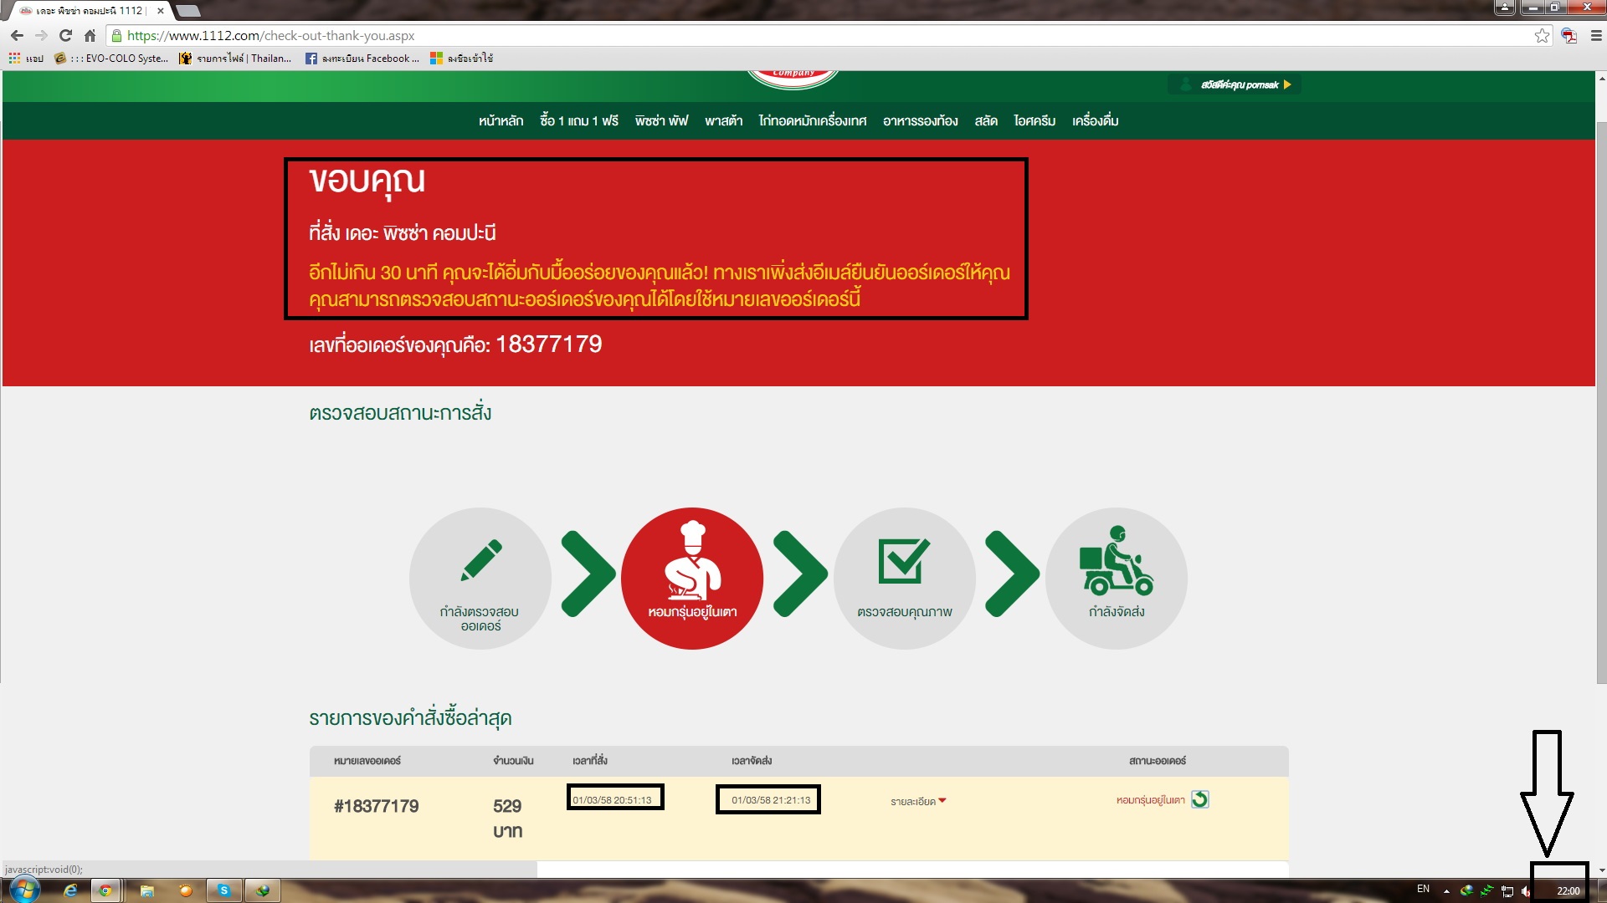Click order #18377179 in the table
The image size is (1607, 903).
pos(376,806)
